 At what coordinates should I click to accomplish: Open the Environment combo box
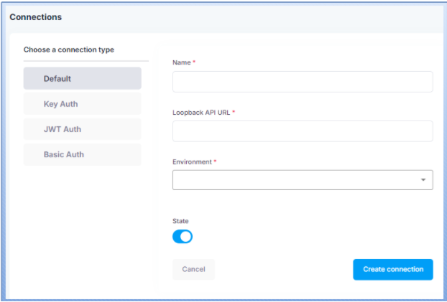(x=295, y=180)
